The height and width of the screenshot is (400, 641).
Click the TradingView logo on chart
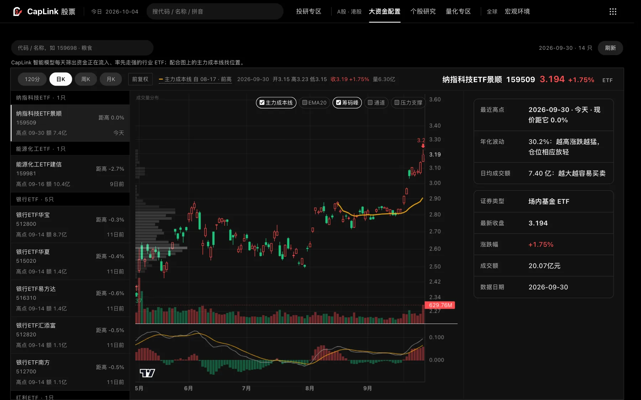coord(147,373)
